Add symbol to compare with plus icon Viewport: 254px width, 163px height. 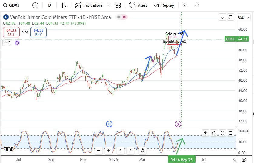[x=35, y=5]
